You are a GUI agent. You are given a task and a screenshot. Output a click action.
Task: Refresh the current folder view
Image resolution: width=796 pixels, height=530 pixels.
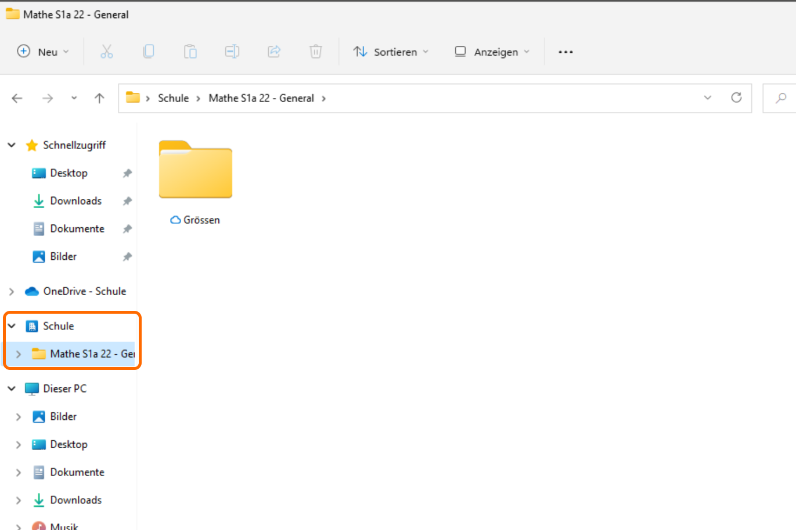[x=736, y=97]
